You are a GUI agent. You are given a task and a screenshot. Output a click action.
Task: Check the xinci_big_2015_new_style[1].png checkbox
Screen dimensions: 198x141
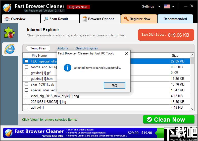coord(26,96)
